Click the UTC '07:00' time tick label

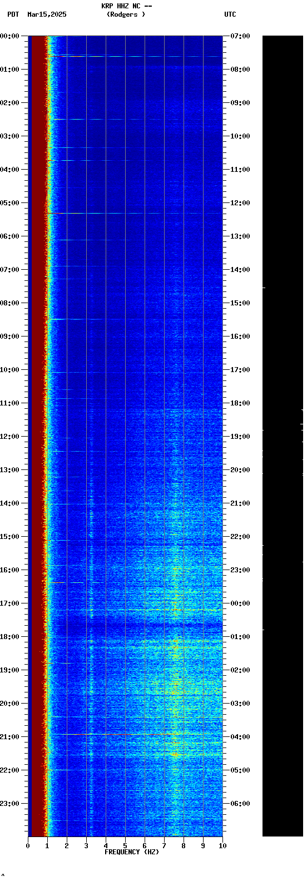(240, 36)
